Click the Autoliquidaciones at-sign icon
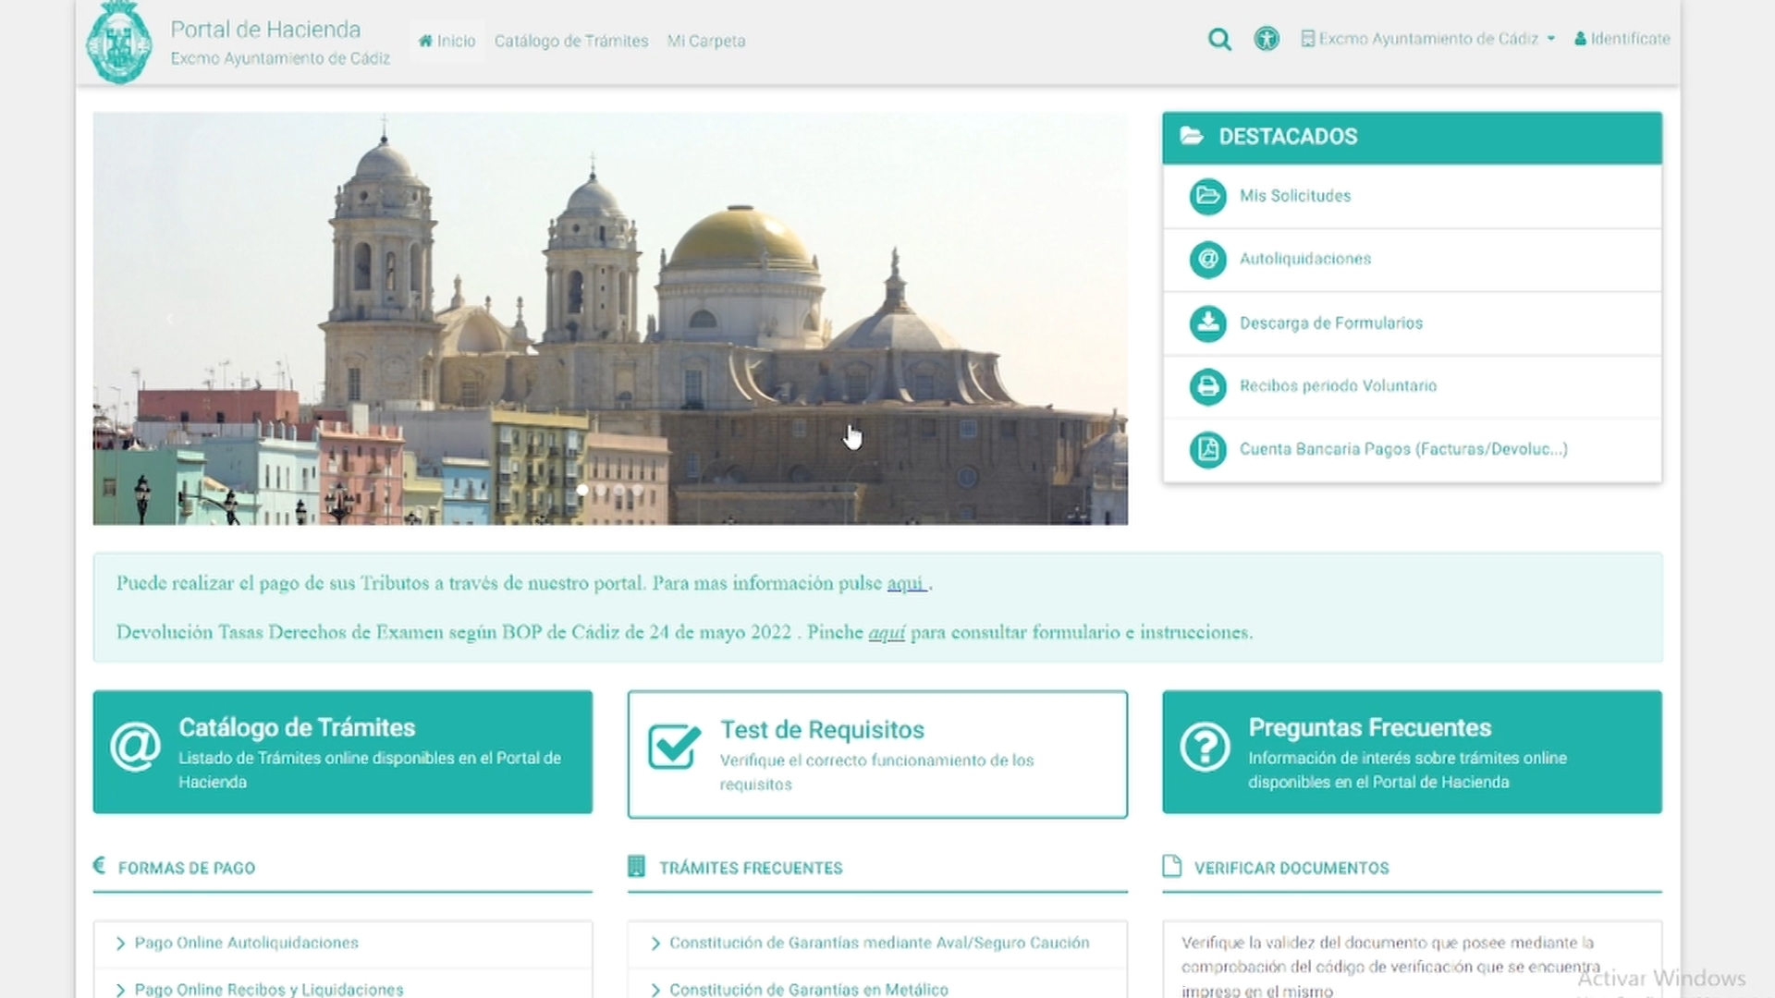Screen dimensions: 1775x998 coord(1207,260)
